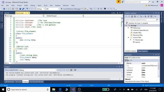The image size is (164, 92).
Task: Switch Properties to alphabetical sort view
Action: [x=128, y=60]
